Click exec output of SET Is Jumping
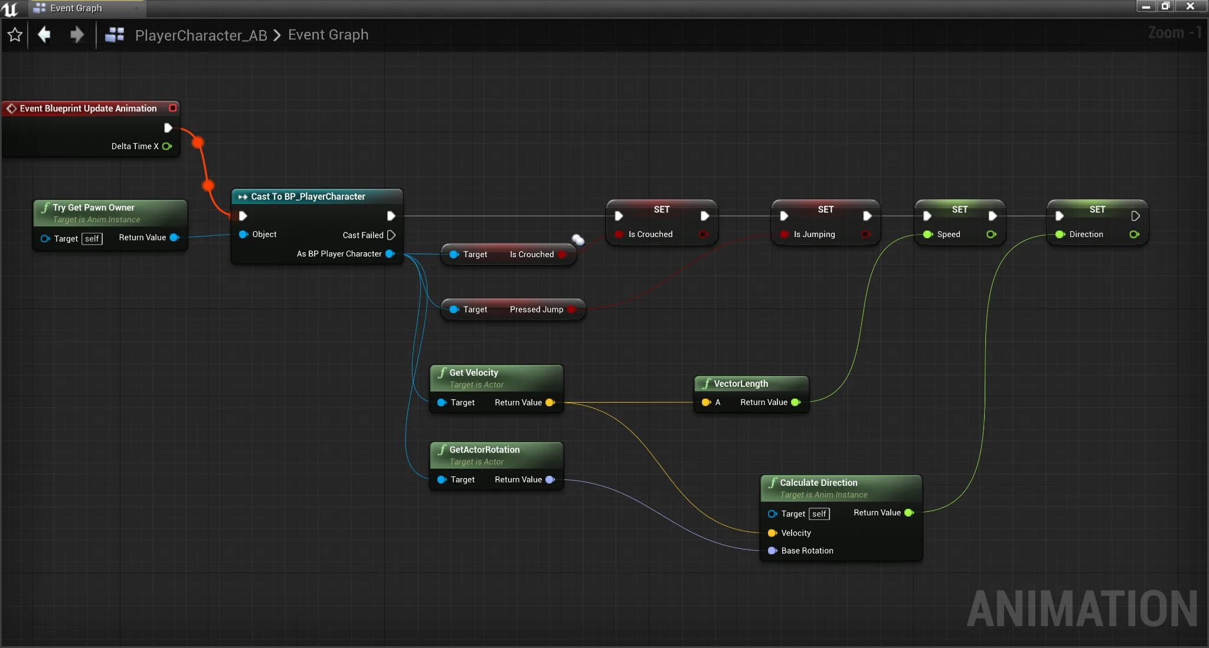 pyautogui.click(x=867, y=216)
